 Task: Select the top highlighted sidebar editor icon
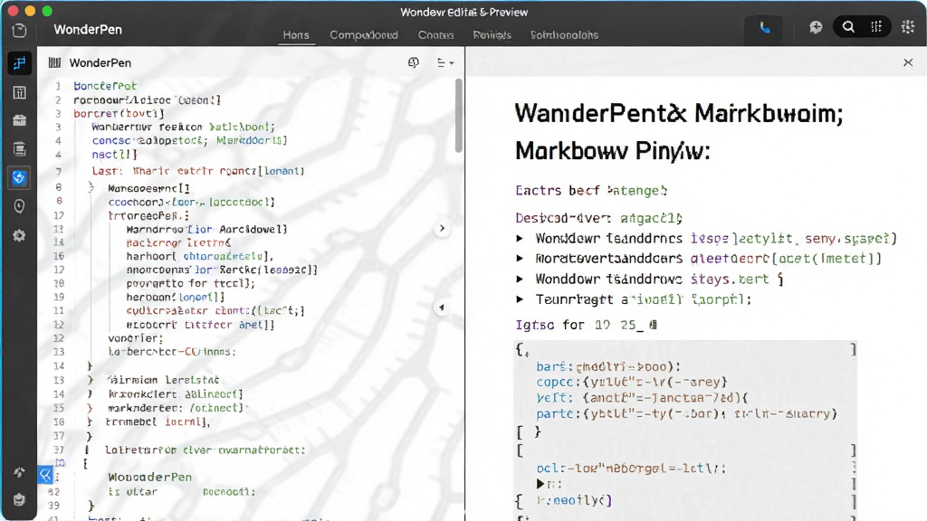click(20, 63)
